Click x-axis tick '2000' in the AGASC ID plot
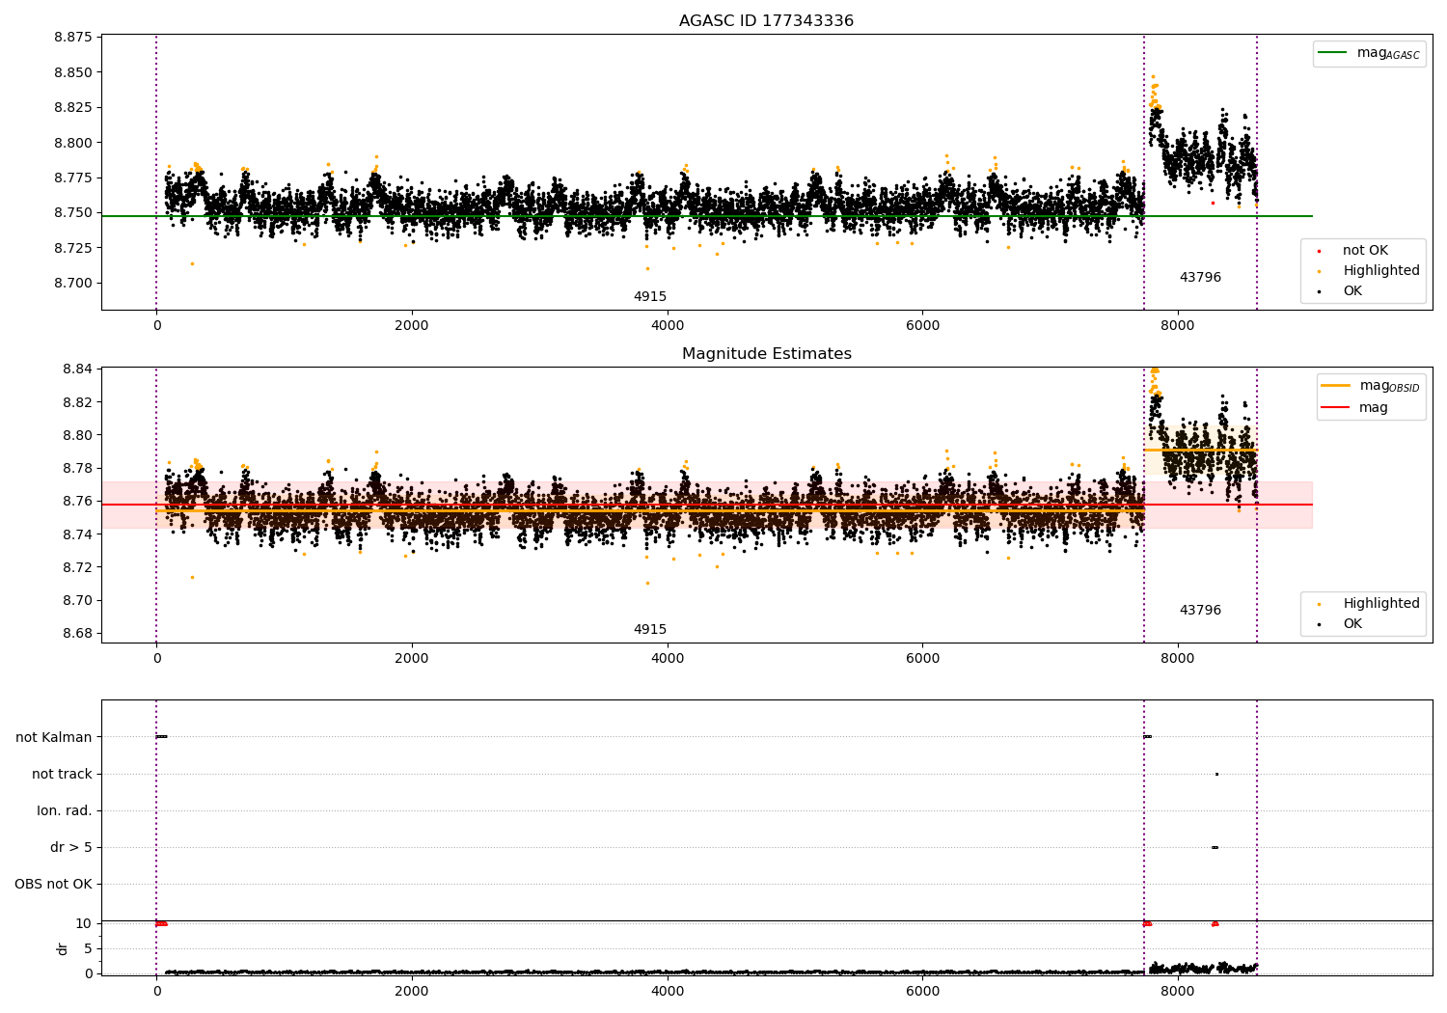 pos(412,326)
